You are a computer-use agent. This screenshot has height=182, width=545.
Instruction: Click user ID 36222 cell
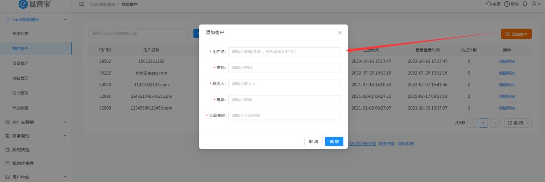[x=105, y=73]
